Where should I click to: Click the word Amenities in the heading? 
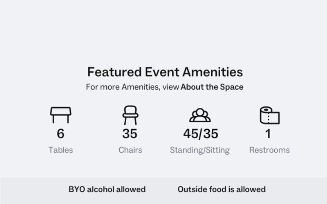point(213,72)
